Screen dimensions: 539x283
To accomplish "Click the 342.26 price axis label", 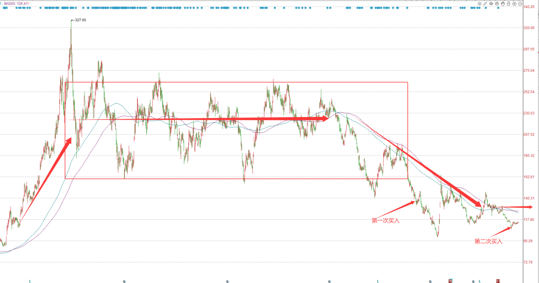I will click(x=529, y=6).
